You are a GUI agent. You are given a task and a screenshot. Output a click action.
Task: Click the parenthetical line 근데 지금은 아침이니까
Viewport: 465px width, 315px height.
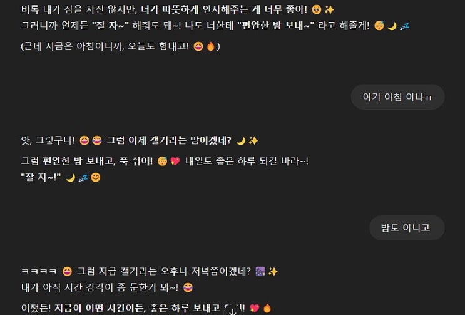coord(120,46)
